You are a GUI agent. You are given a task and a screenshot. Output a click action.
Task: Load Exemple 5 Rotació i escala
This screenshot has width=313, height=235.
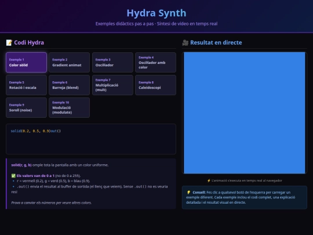tap(26, 85)
